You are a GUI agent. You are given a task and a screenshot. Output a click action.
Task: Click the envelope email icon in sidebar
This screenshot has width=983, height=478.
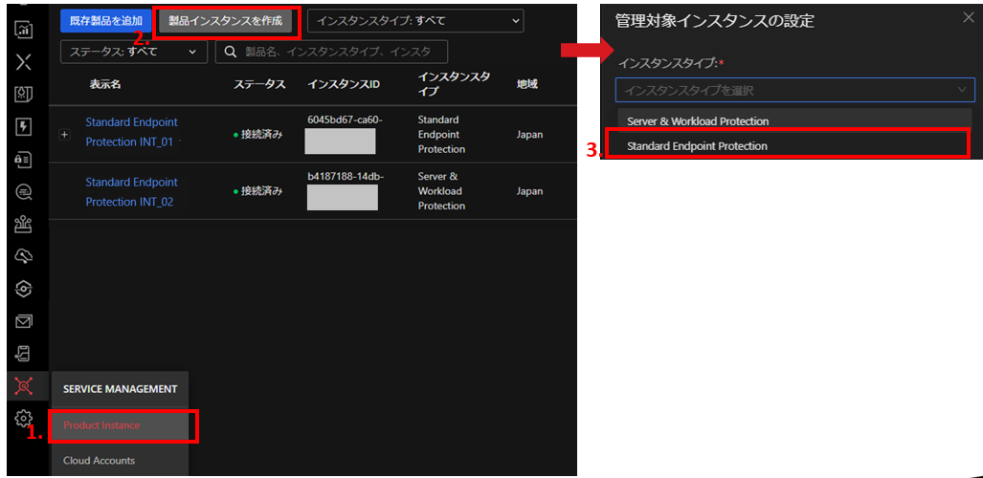point(24,321)
